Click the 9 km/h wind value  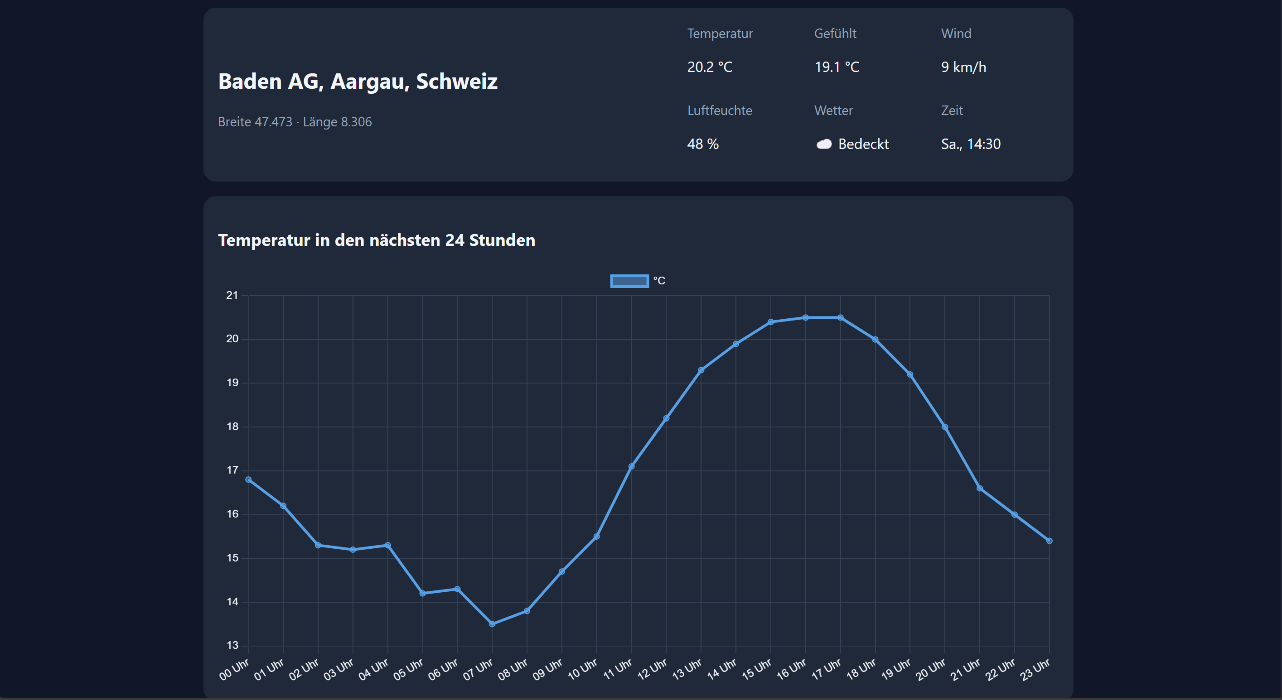click(963, 67)
